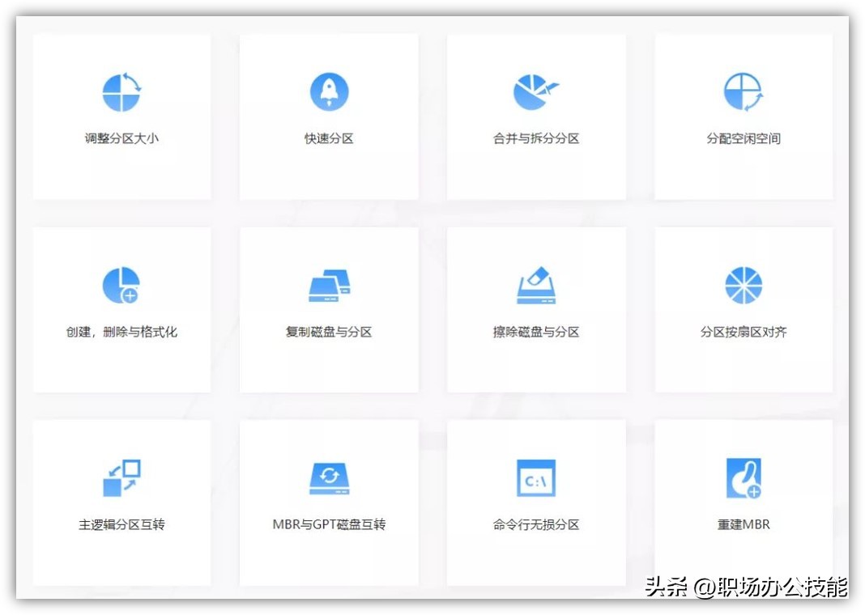The height and width of the screenshot is (615, 865).
Task: Click the 命令行无损分区 C:\ terminal icon
Action: pyautogui.click(x=535, y=477)
